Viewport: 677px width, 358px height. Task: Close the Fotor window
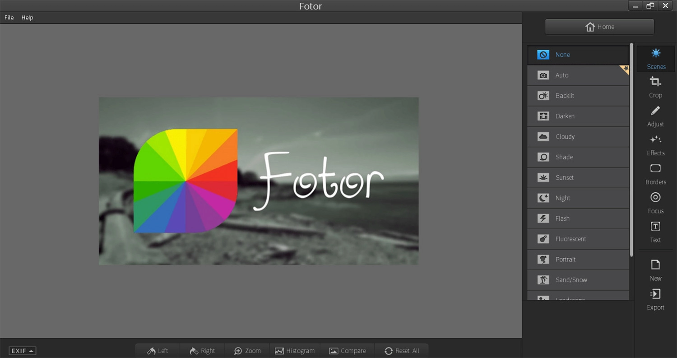click(x=665, y=6)
